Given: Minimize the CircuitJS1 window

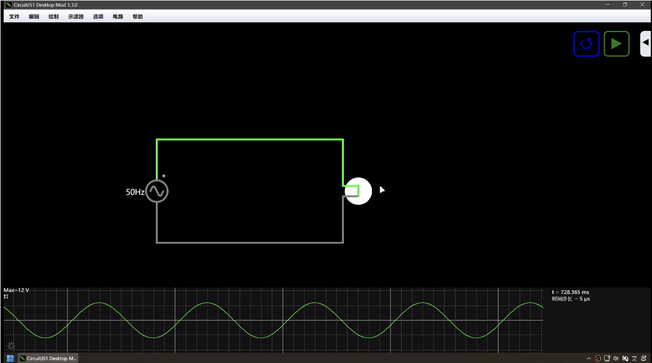Looking at the screenshot, I should tap(608, 5).
